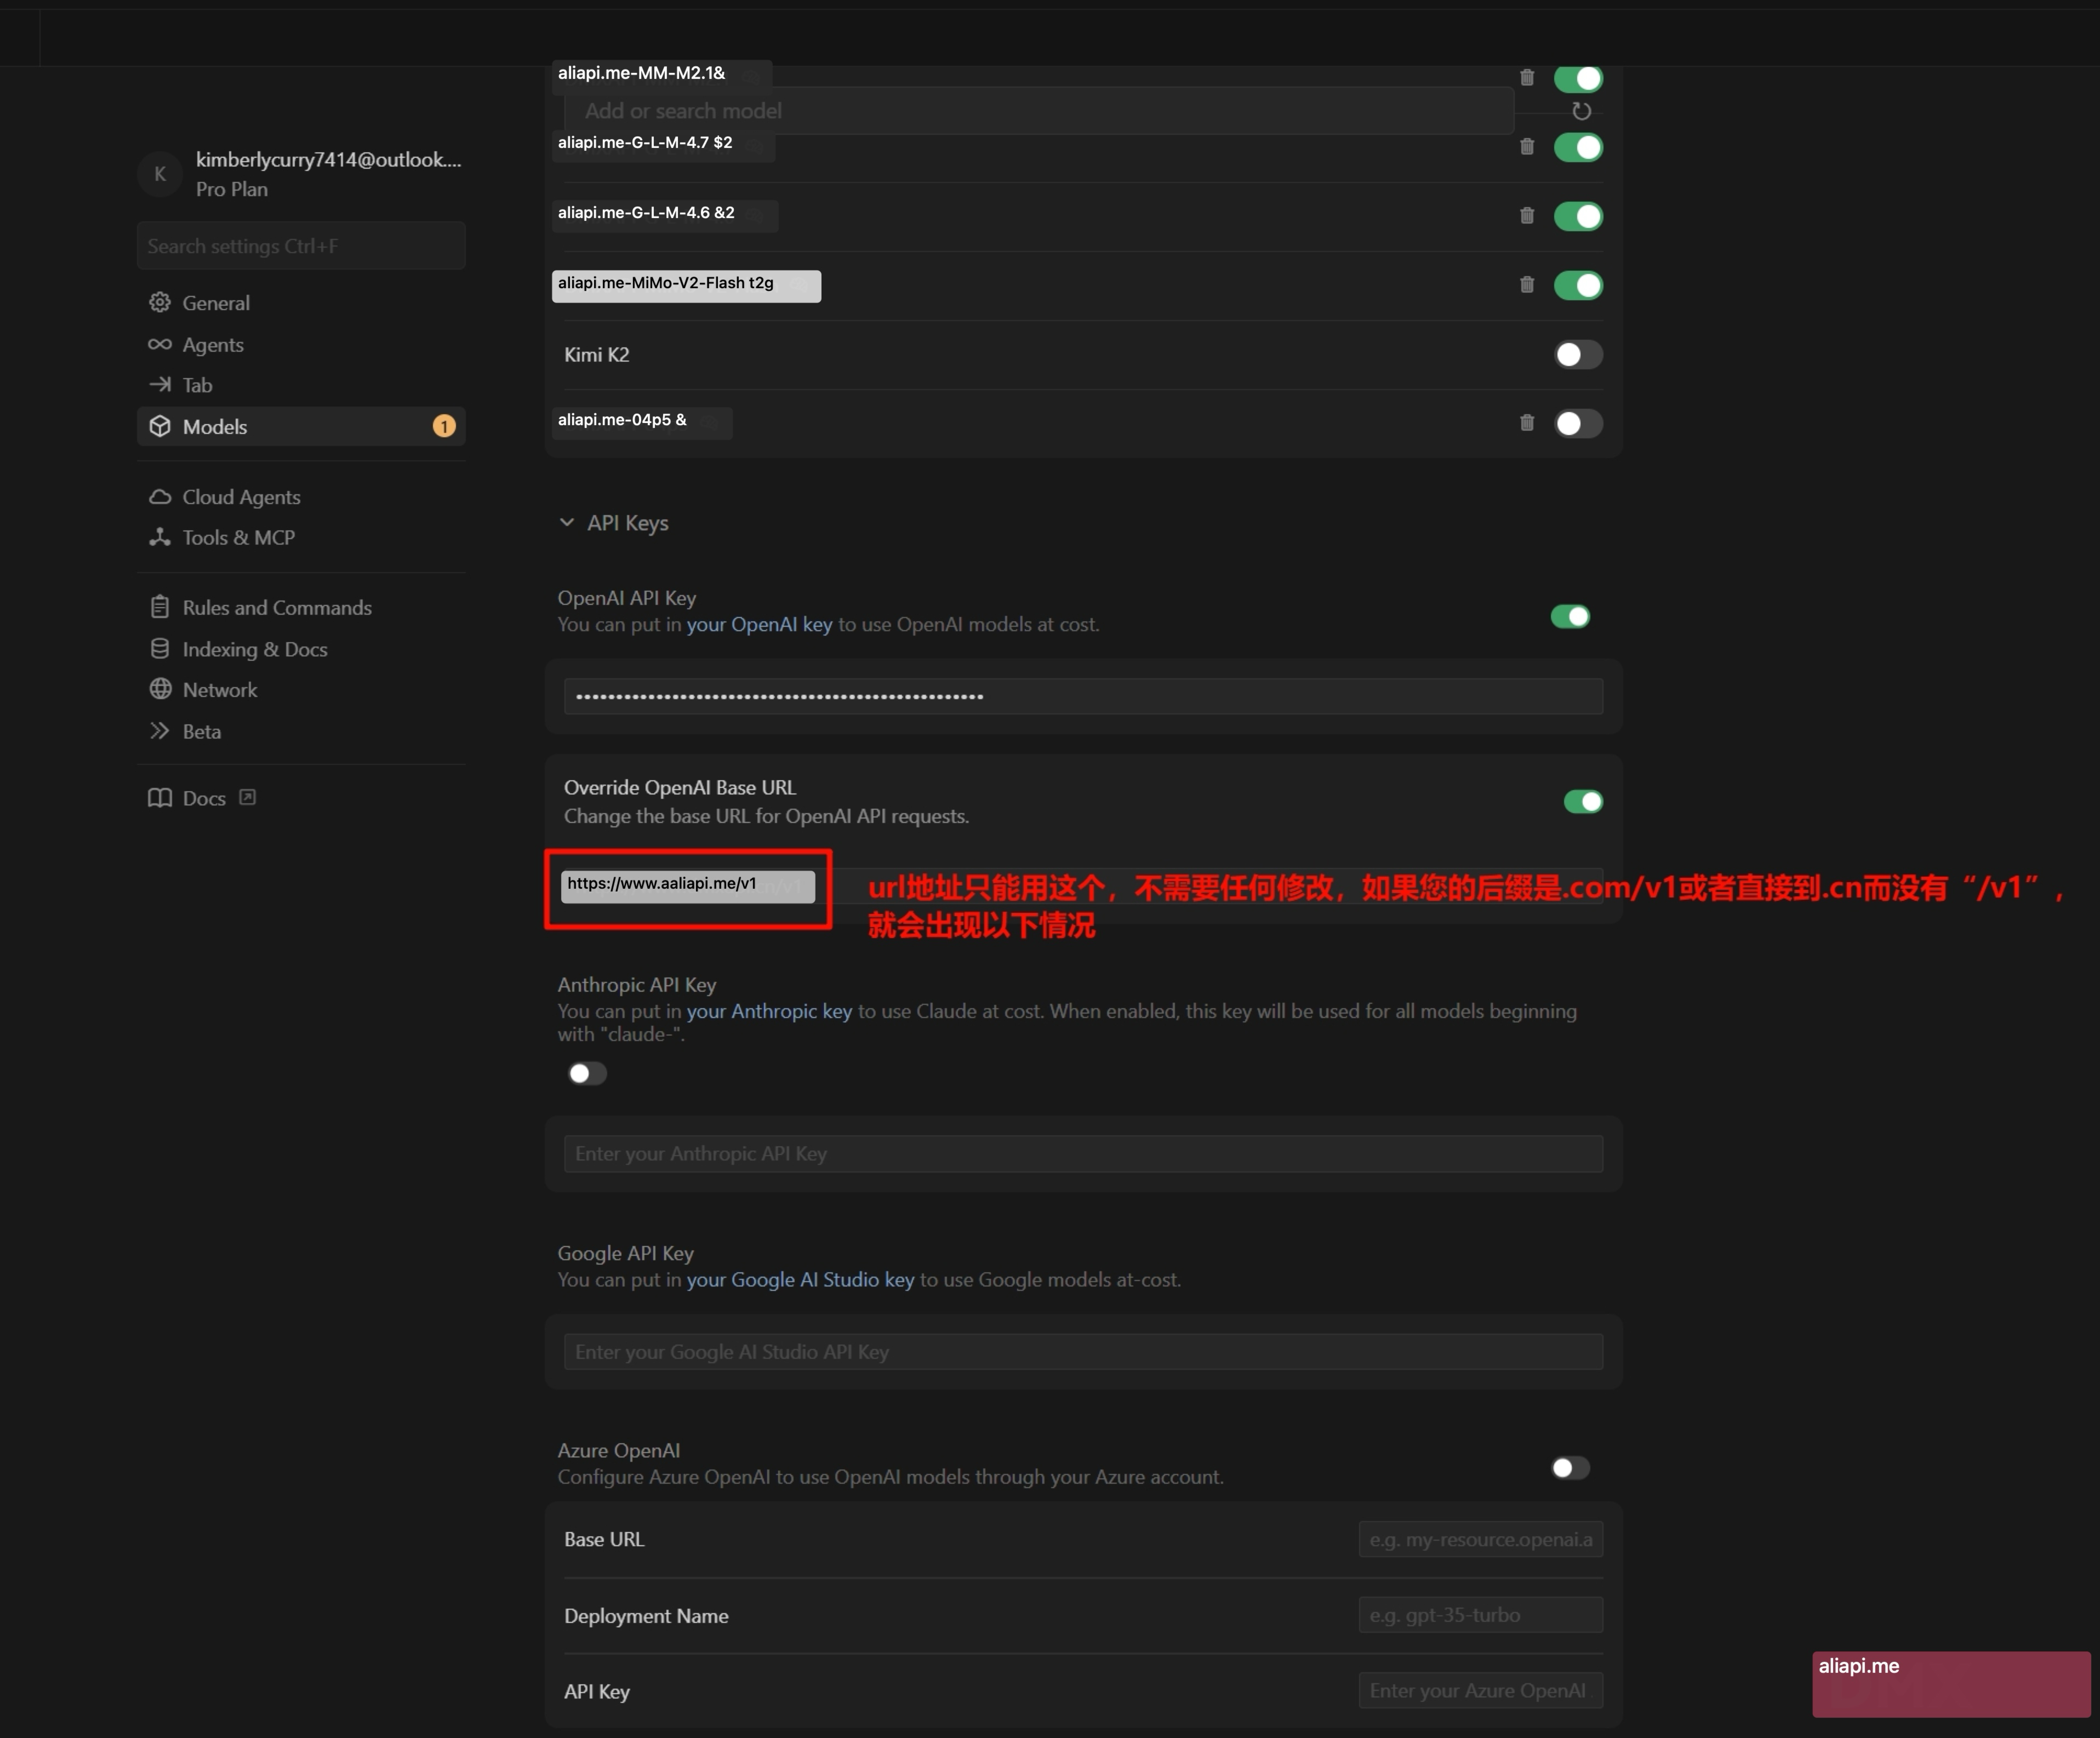Screen dimensions: 2100x1738
Task: Click the 'Anthropic API Key' heading
Action: pyautogui.click(x=637, y=985)
